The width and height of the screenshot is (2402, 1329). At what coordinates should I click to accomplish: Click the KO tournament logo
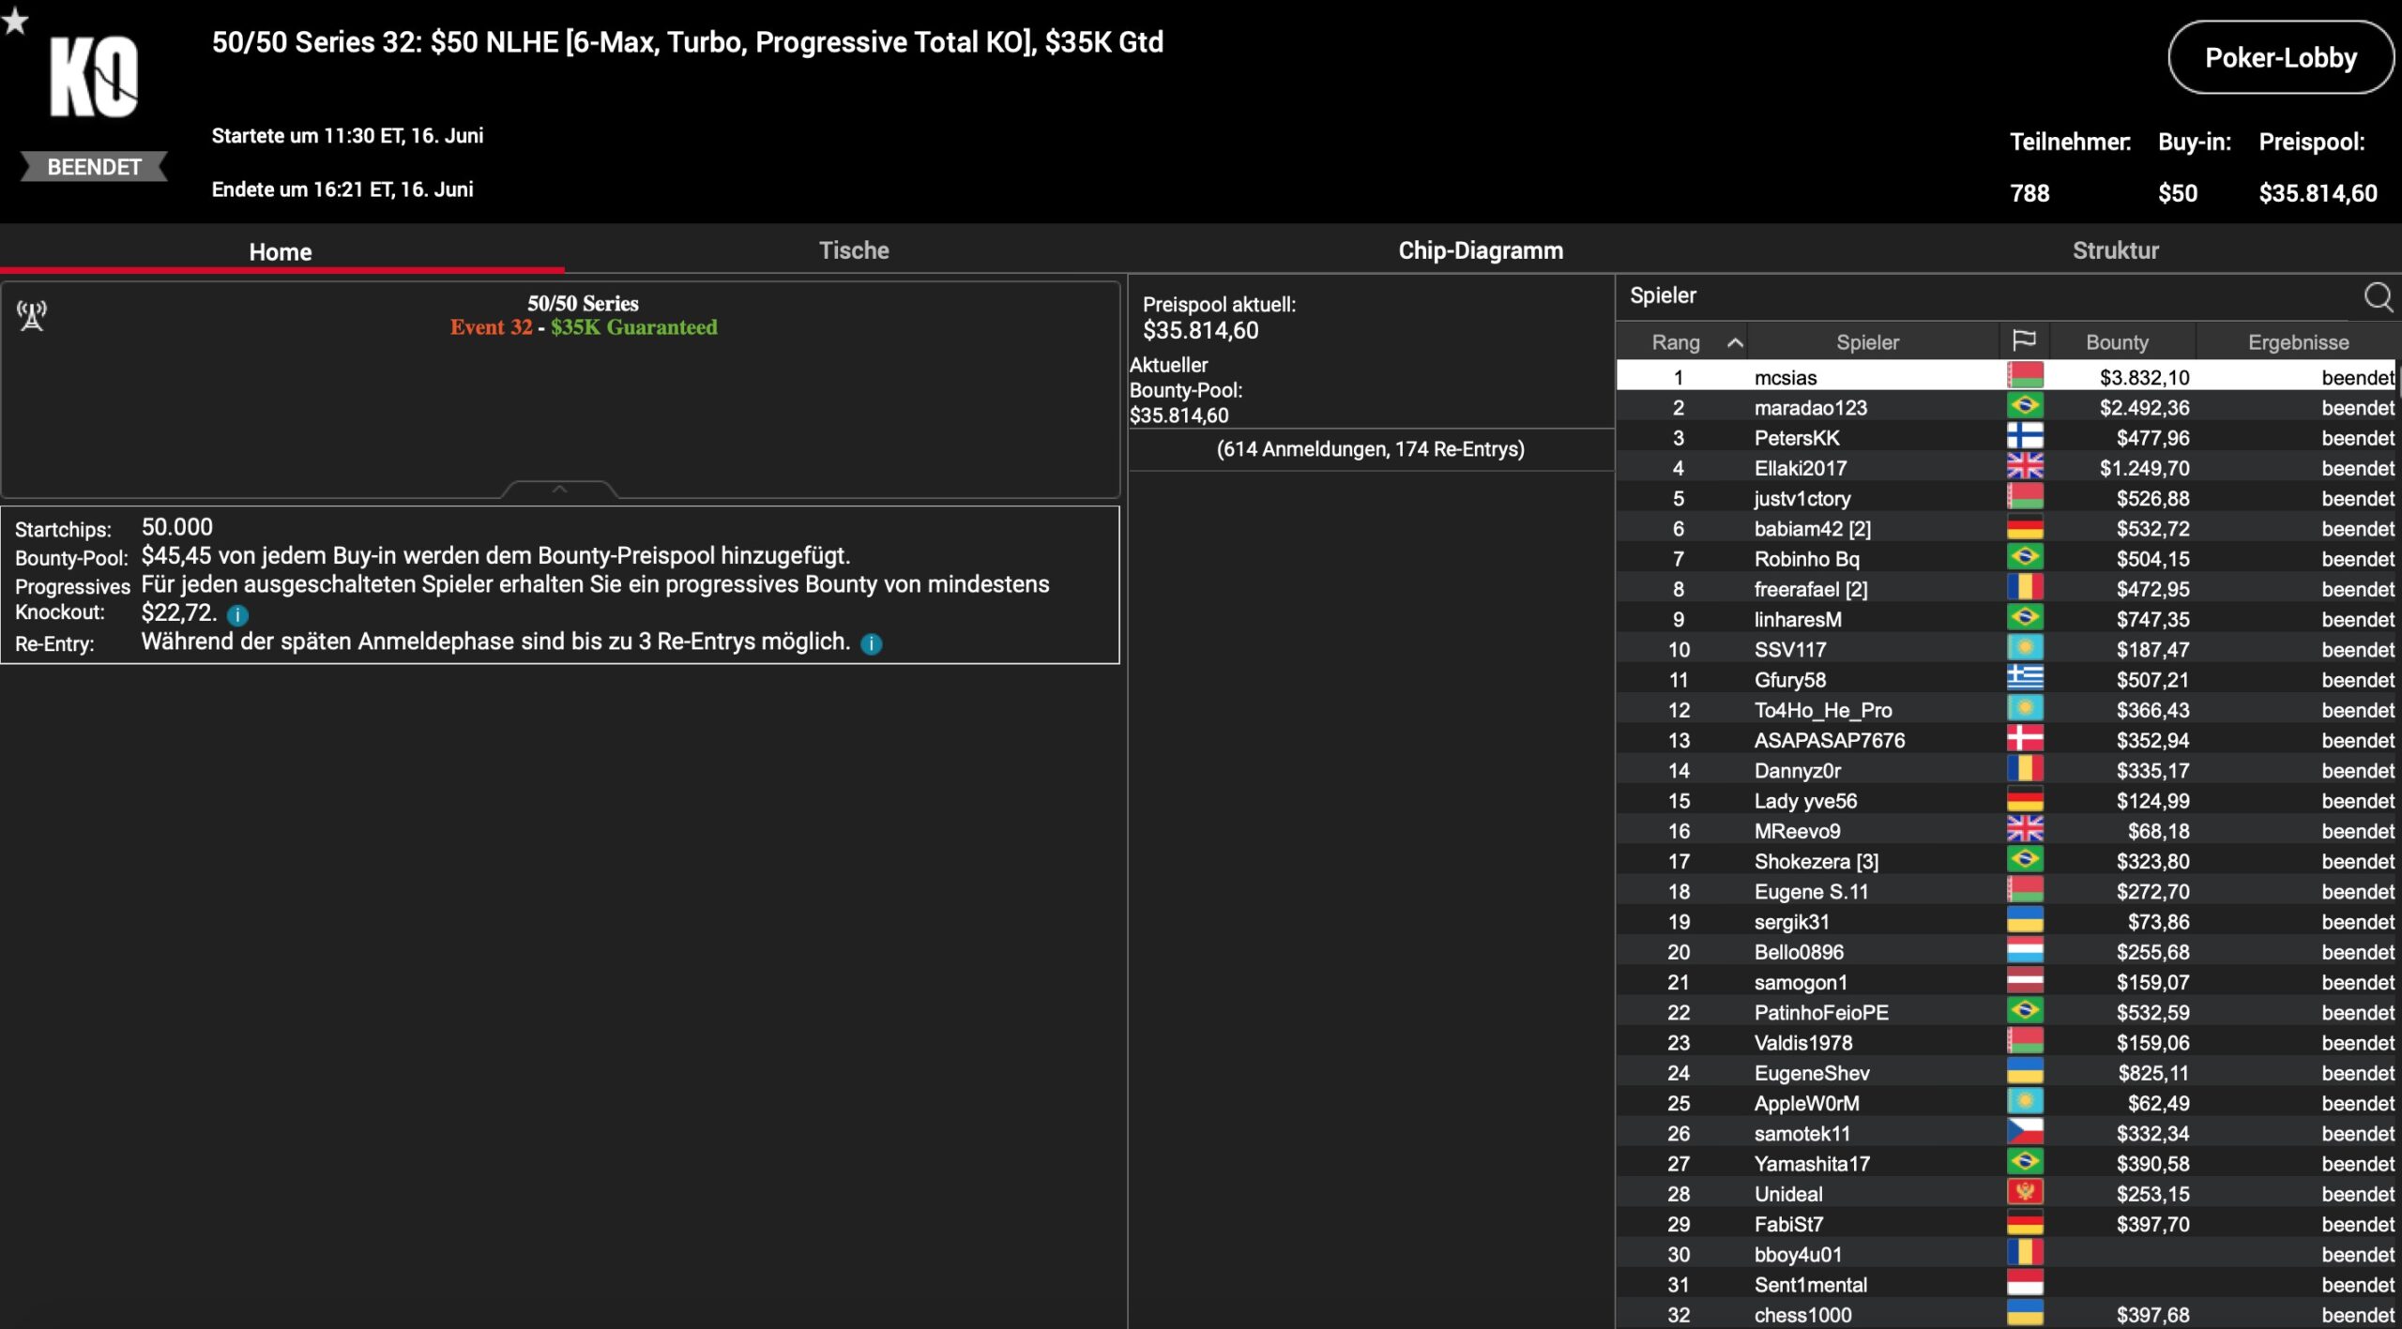pyautogui.click(x=93, y=77)
